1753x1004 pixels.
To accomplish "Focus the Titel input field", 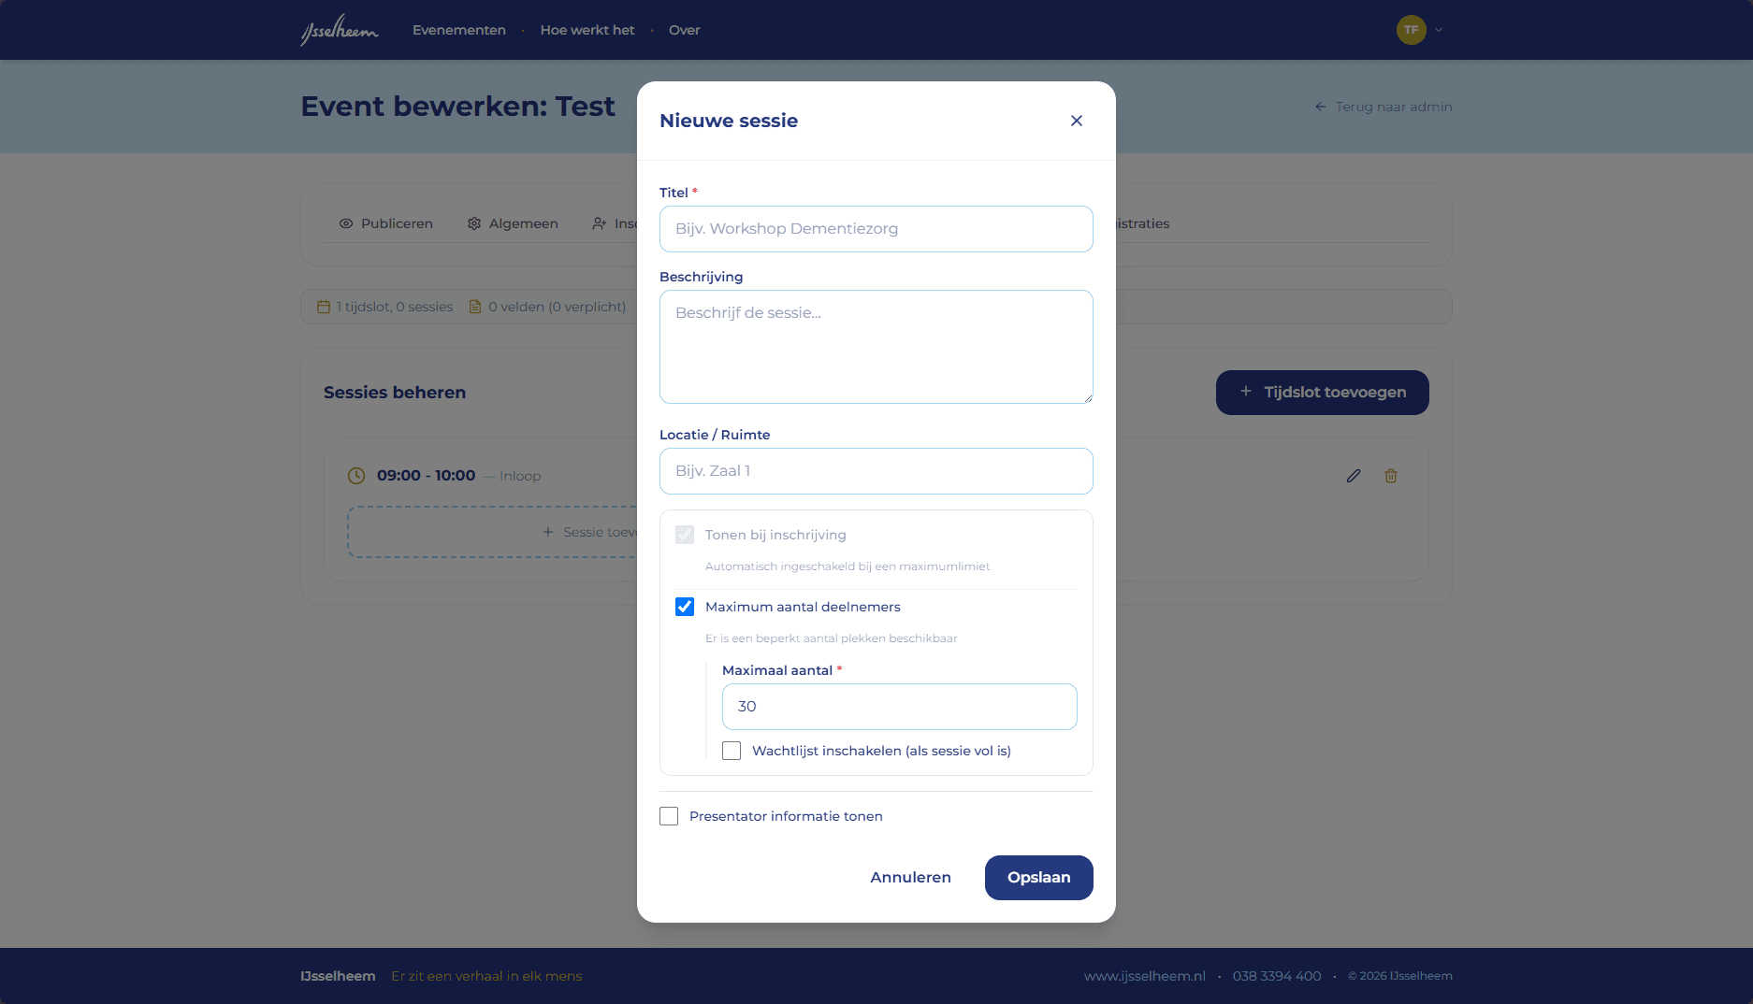I will click(x=876, y=229).
